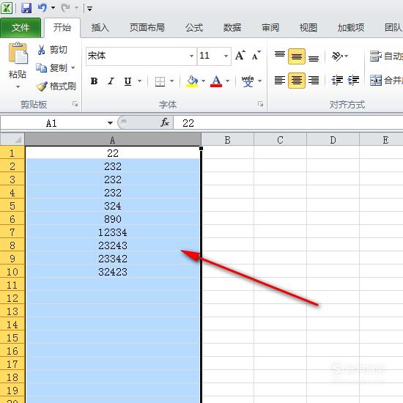Decrease font size with small A icon
Viewport: 403px width, 403px height.
(256, 55)
